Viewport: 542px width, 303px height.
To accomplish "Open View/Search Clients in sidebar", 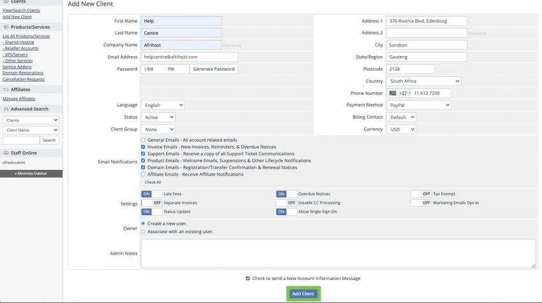I will point(21,10).
